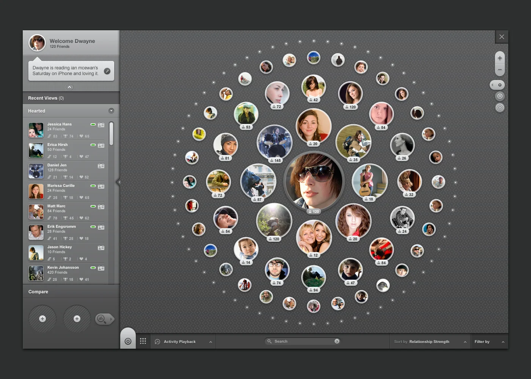Open the Hearted list dropdown arrow
The image size is (531, 379).
tap(111, 111)
